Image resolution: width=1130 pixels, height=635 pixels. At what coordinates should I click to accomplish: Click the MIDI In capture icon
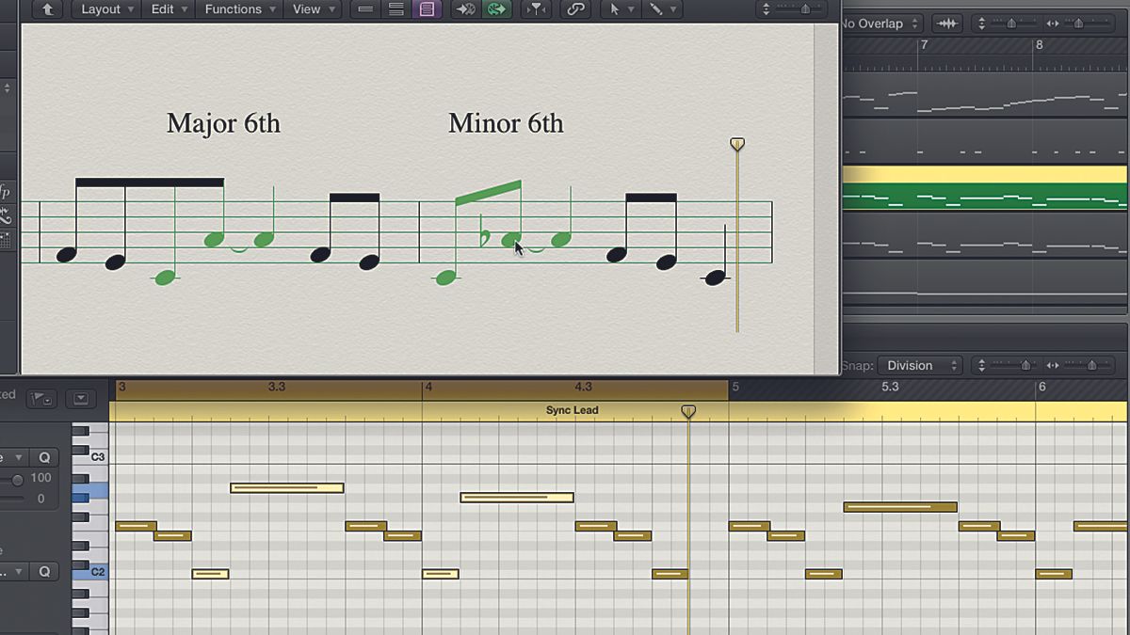pyautogui.click(x=464, y=9)
